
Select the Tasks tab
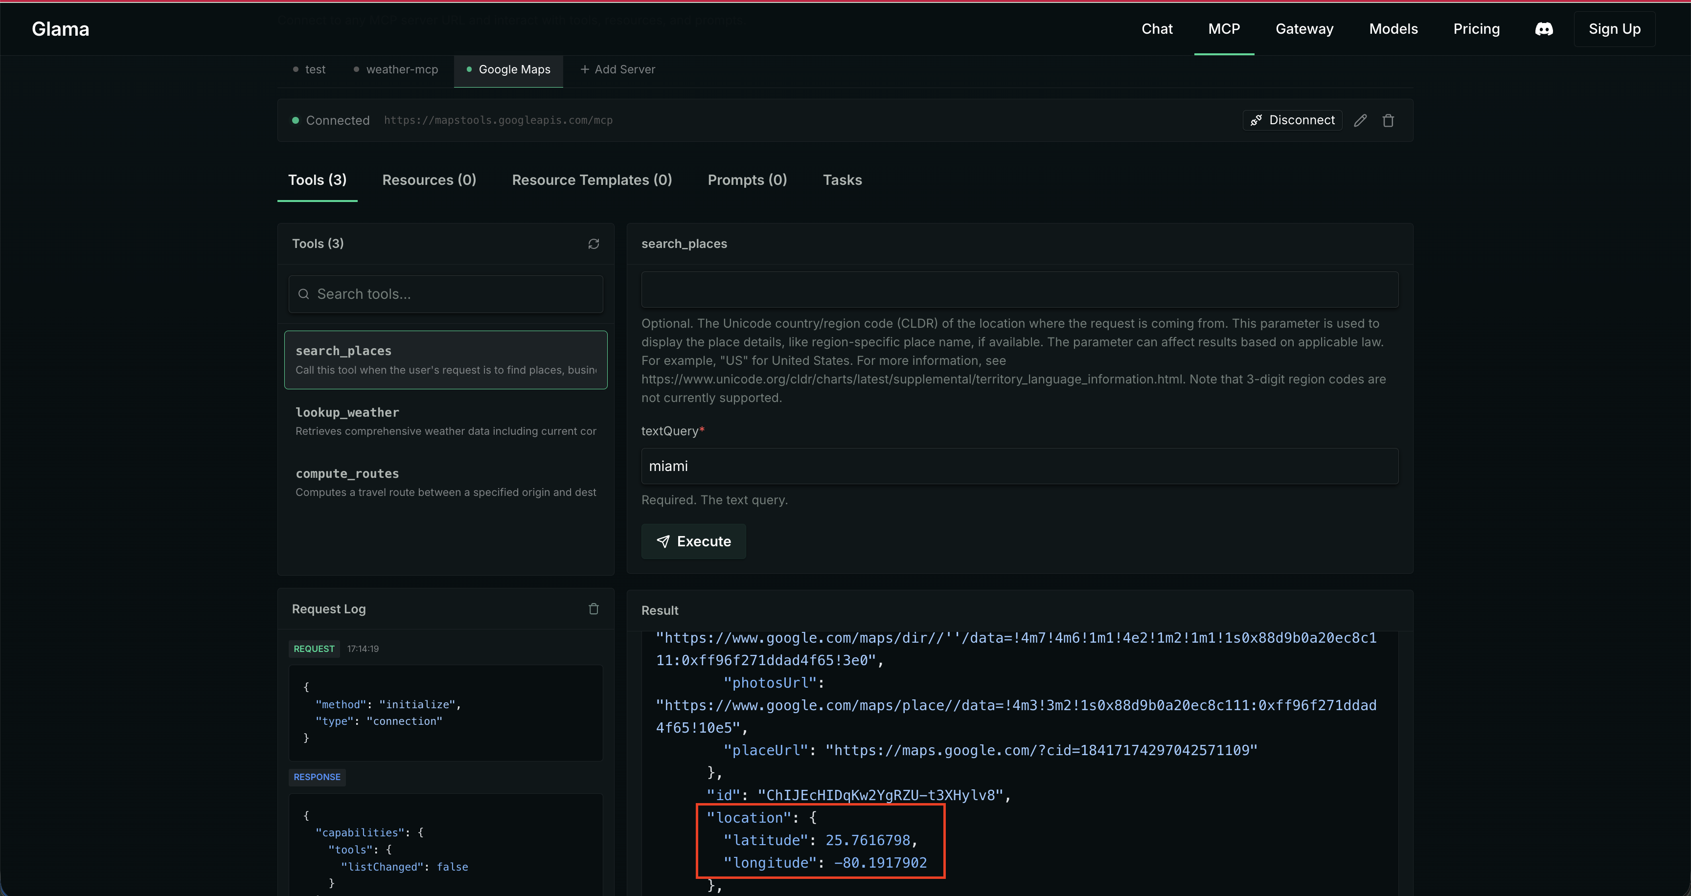[x=842, y=179]
